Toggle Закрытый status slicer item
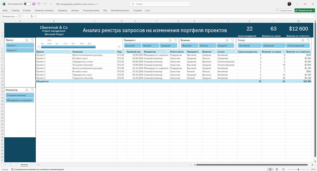This screenshot has height=171, width=317. pos(274,46)
